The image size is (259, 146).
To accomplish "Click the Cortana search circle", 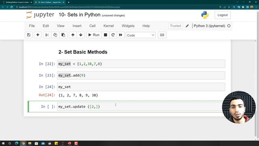I will point(10,143).
